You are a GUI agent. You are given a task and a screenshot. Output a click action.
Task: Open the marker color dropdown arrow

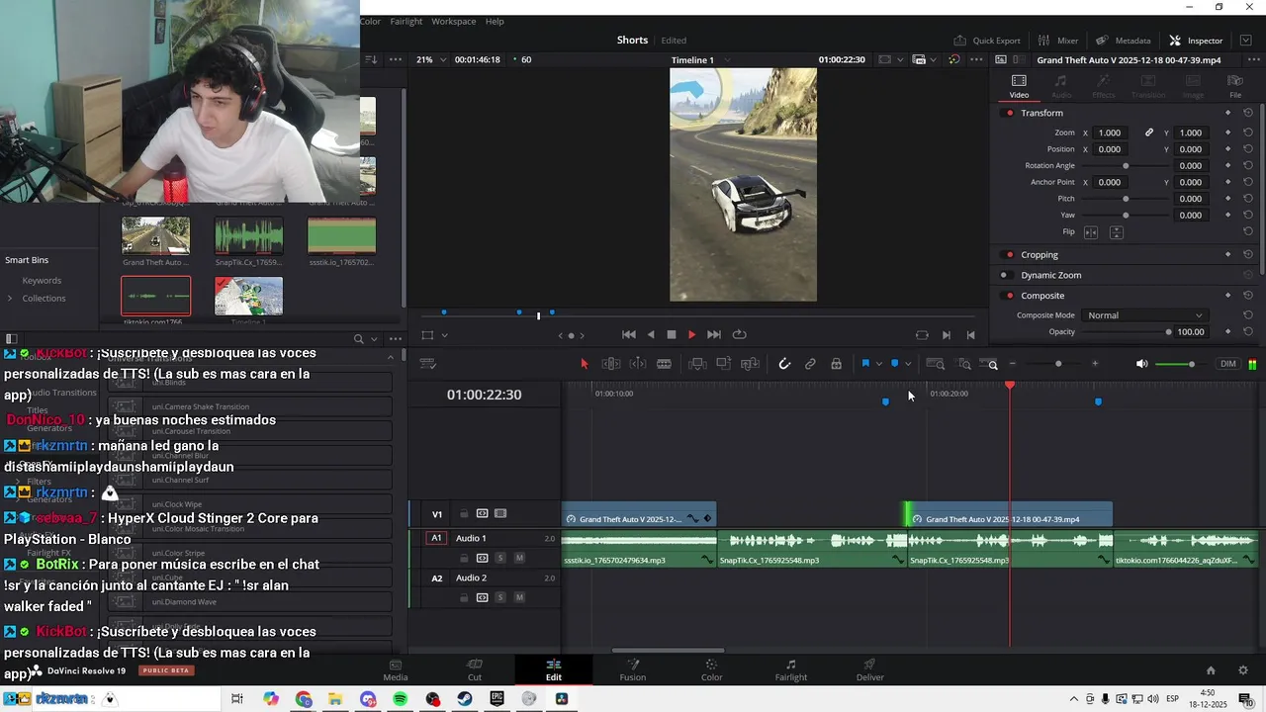click(908, 364)
